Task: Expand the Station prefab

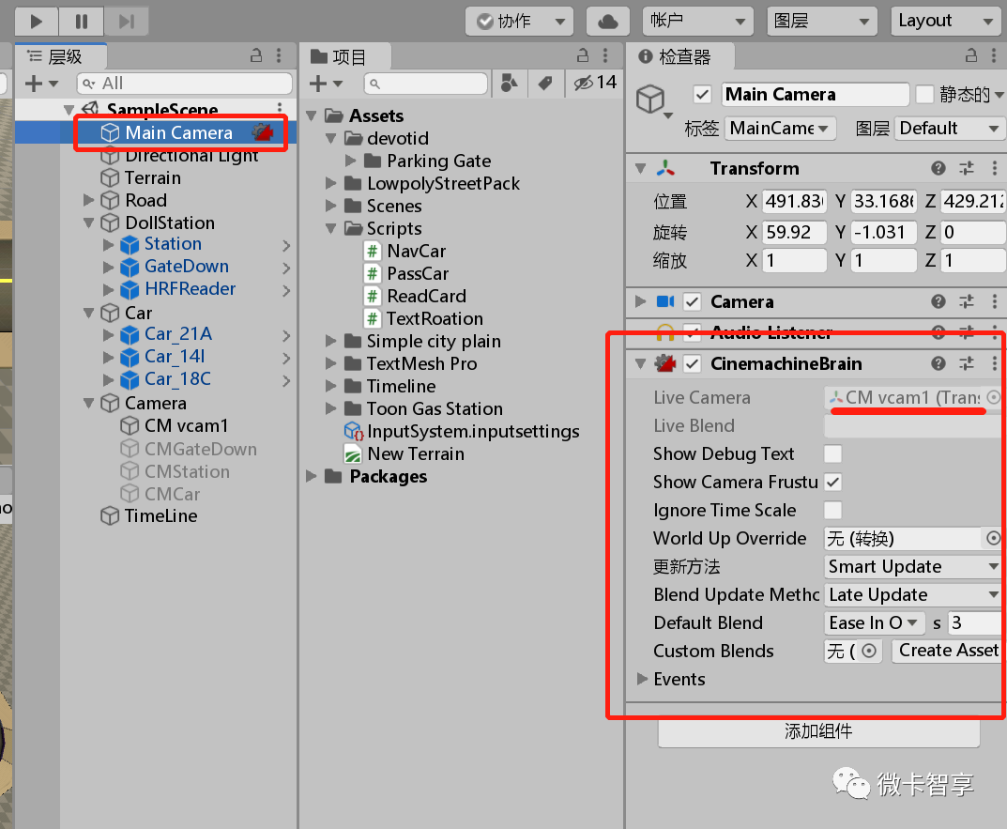Action: [108, 245]
